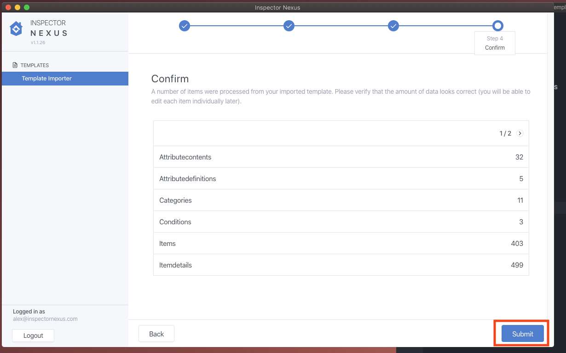This screenshot has width=566, height=353.
Task: Go back using the Back button
Action: pyautogui.click(x=156, y=334)
